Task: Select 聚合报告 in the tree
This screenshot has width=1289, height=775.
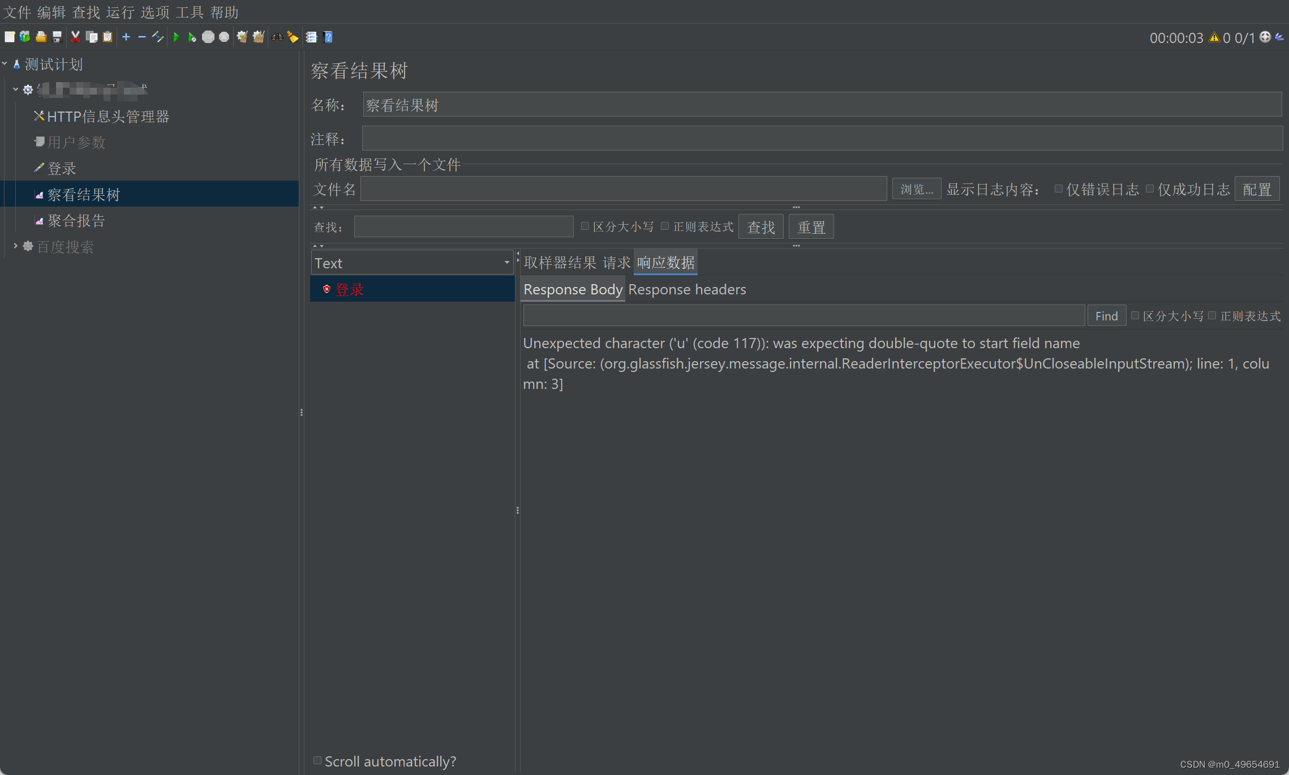Action: click(x=76, y=221)
